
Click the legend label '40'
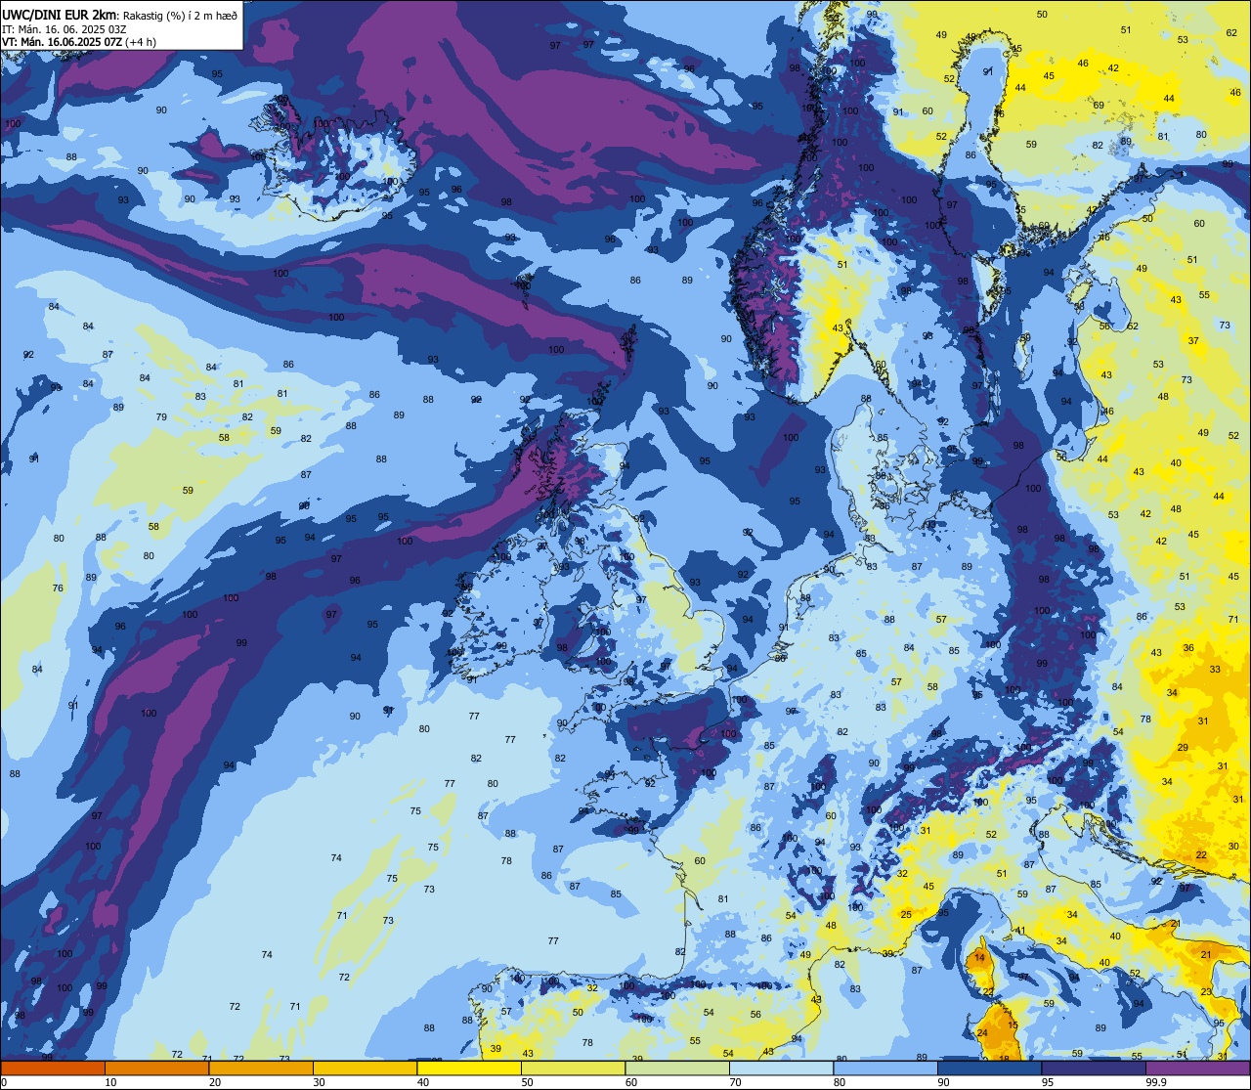pos(423,1082)
